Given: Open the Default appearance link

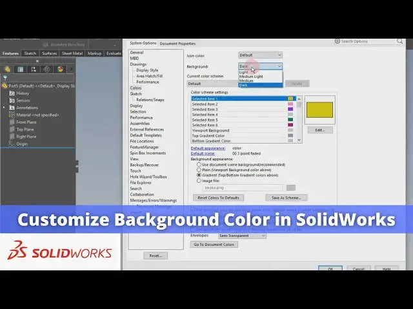Looking at the screenshot, I should tap(208, 148).
